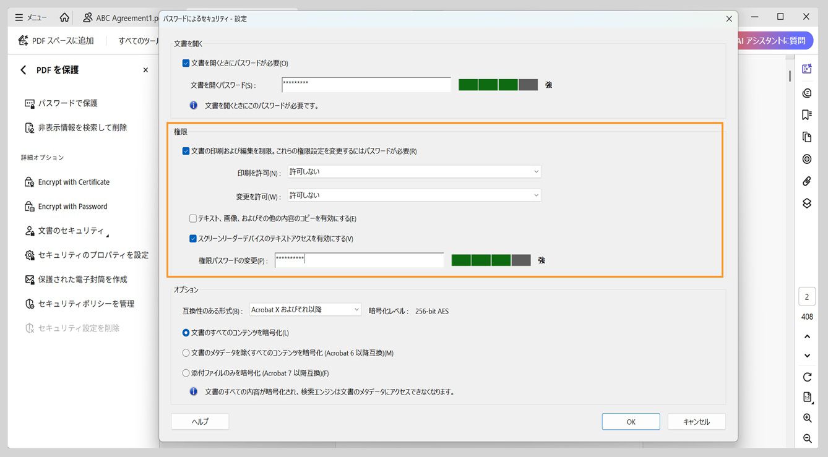Viewport: 828px width, 457px height.
Task: Open セキュリティポリシーを管理
Action: click(79, 304)
